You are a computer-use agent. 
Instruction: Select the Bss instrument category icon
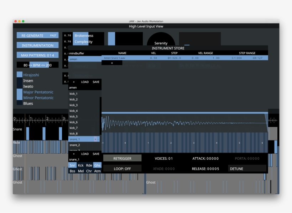pos(72,171)
